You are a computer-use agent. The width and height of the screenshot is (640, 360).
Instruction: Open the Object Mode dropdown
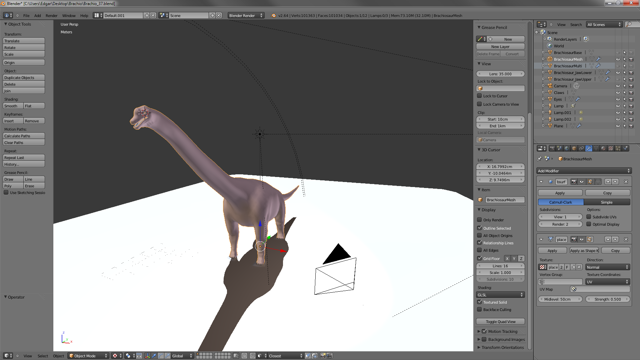coord(88,356)
